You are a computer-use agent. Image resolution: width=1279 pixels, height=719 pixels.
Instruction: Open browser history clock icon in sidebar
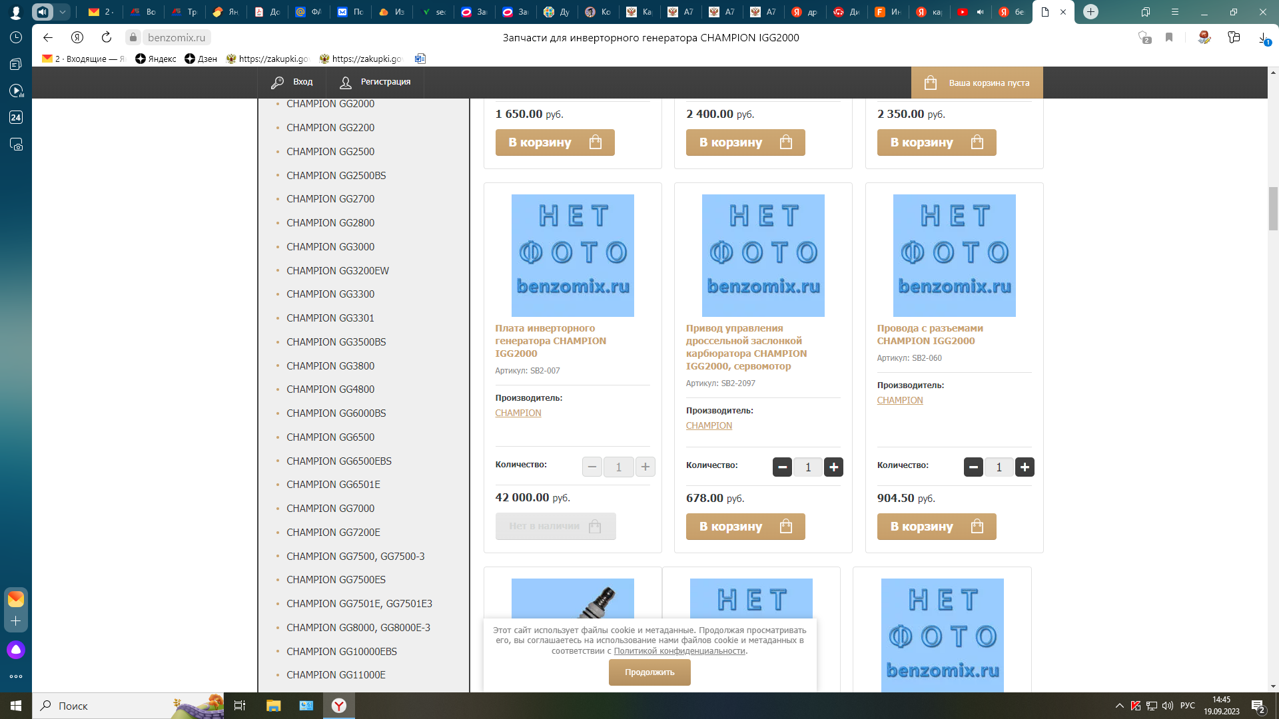click(16, 37)
